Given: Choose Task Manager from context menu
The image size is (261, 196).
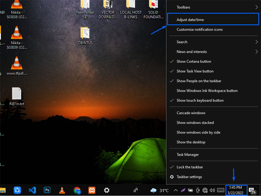Looking at the screenshot, I should click(x=187, y=155).
